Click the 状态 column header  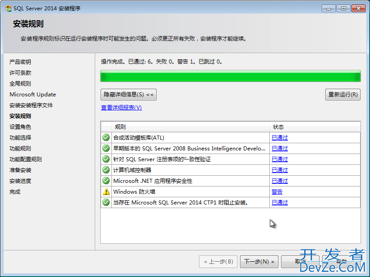315,127
